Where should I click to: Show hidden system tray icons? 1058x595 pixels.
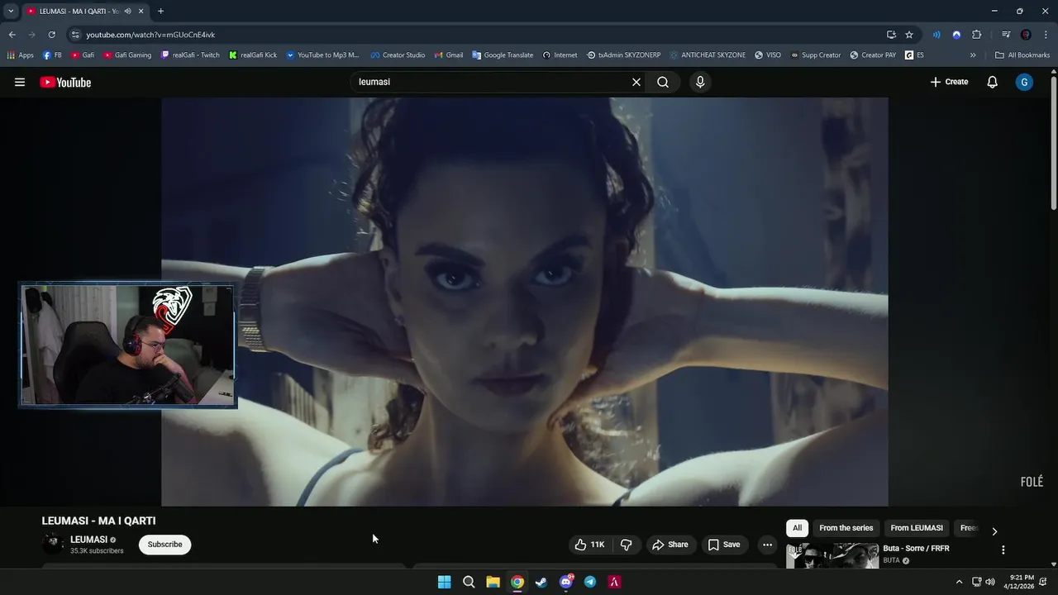click(x=959, y=582)
